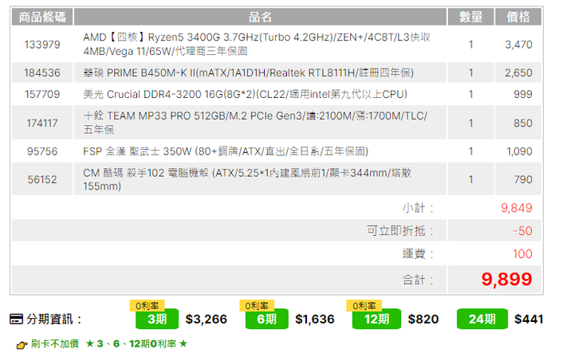Image resolution: width=574 pixels, height=353 pixels.
Task: Click product code 184536
Action: [42, 73]
